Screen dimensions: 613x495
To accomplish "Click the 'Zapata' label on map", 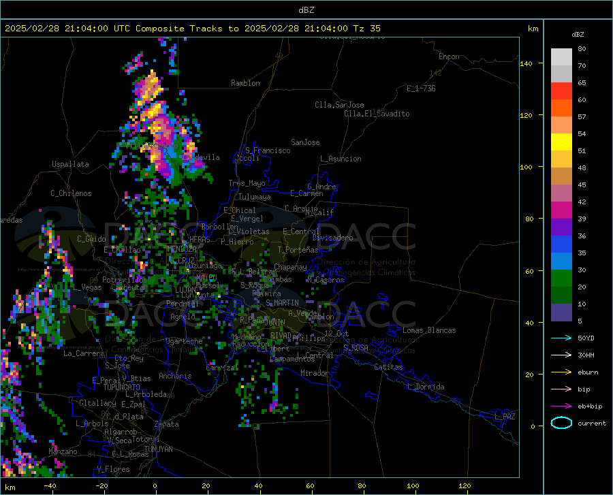I will [167, 424].
